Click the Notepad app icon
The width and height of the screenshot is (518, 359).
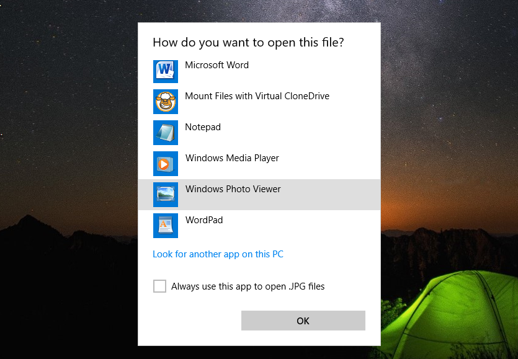point(165,133)
